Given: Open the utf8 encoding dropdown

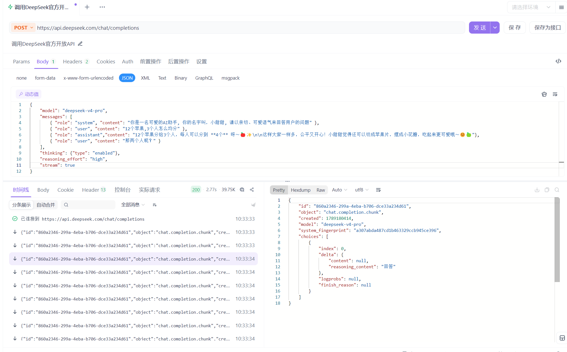Looking at the screenshot, I should click(362, 190).
